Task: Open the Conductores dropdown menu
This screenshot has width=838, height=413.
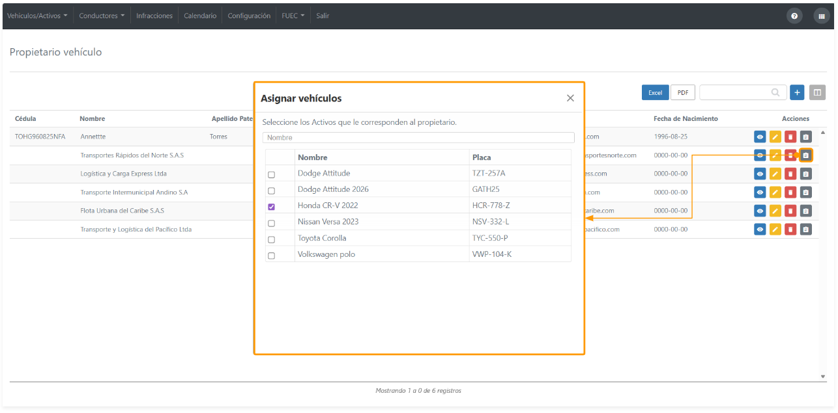Action: (x=102, y=16)
